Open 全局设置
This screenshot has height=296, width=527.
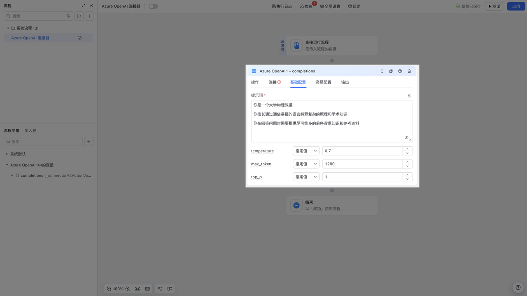pos(330,6)
